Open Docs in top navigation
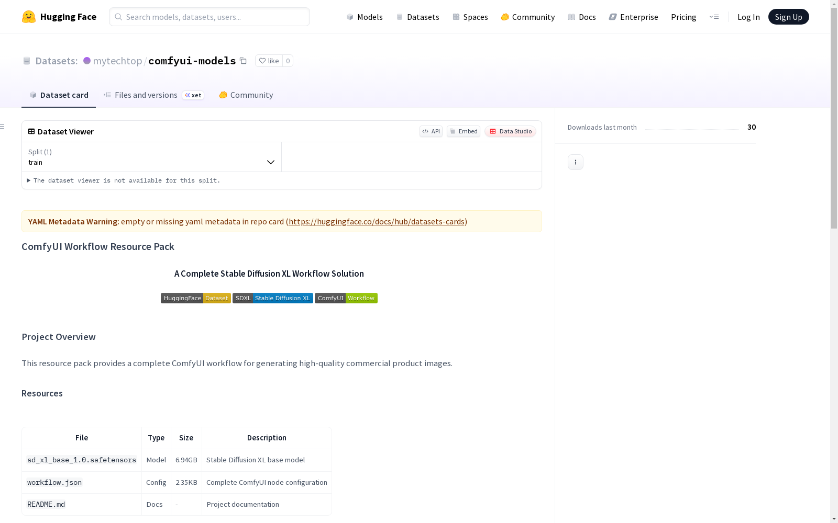This screenshot has width=838, height=523. click(x=582, y=17)
